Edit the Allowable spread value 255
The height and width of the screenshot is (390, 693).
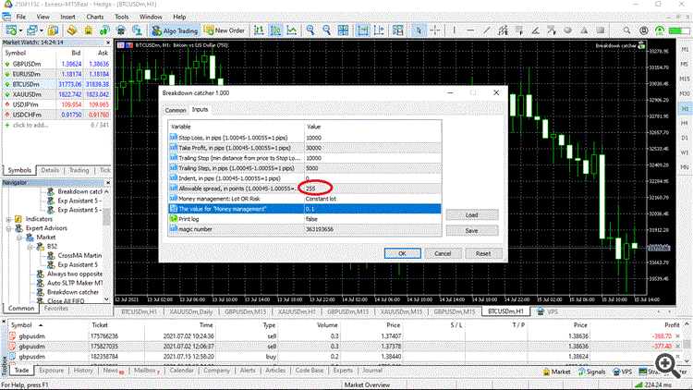(x=372, y=189)
